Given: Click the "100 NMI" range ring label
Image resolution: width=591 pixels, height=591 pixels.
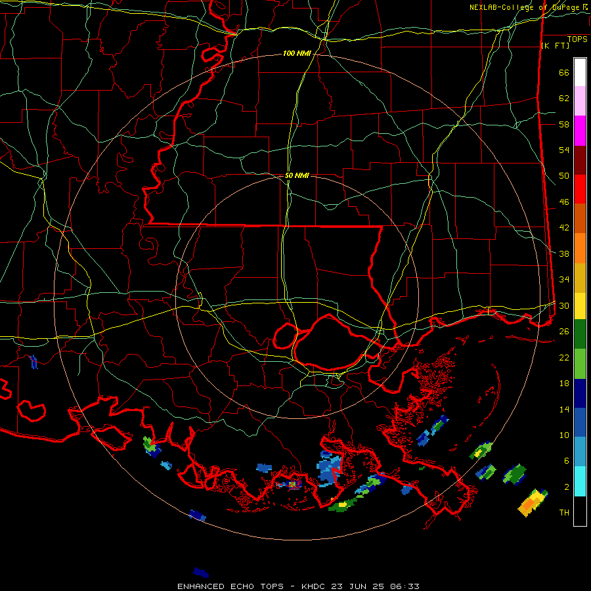Looking at the screenshot, I should [x=297, y=54].
